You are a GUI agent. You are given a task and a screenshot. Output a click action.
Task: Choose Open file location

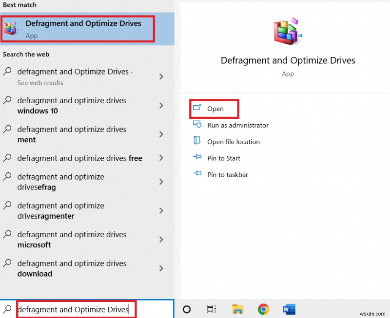coord(234,142)
